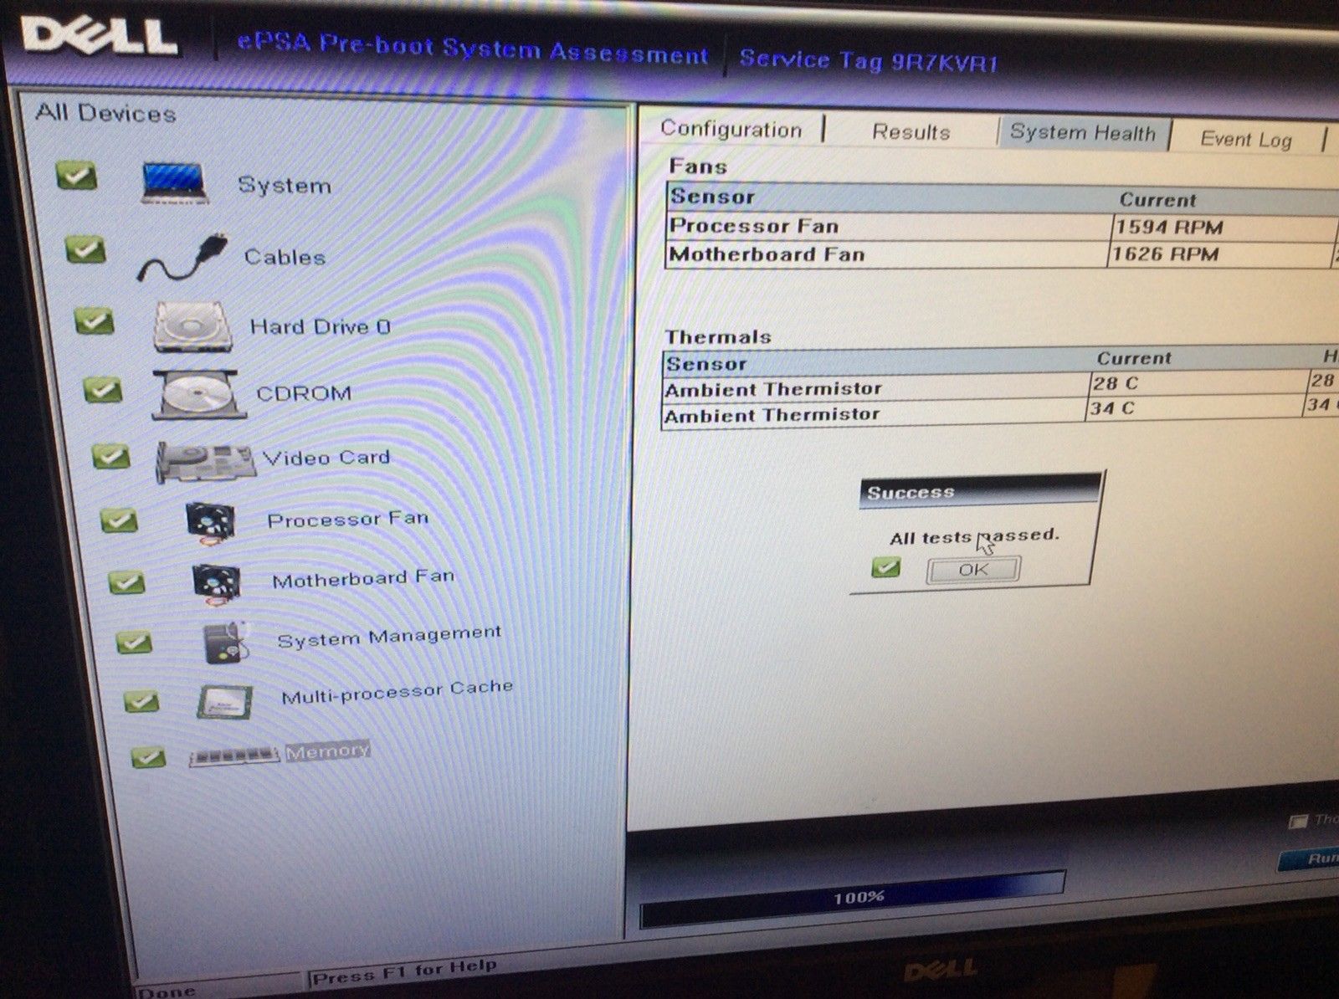
Task: Select the CDROM label
Action: [304, 392]
